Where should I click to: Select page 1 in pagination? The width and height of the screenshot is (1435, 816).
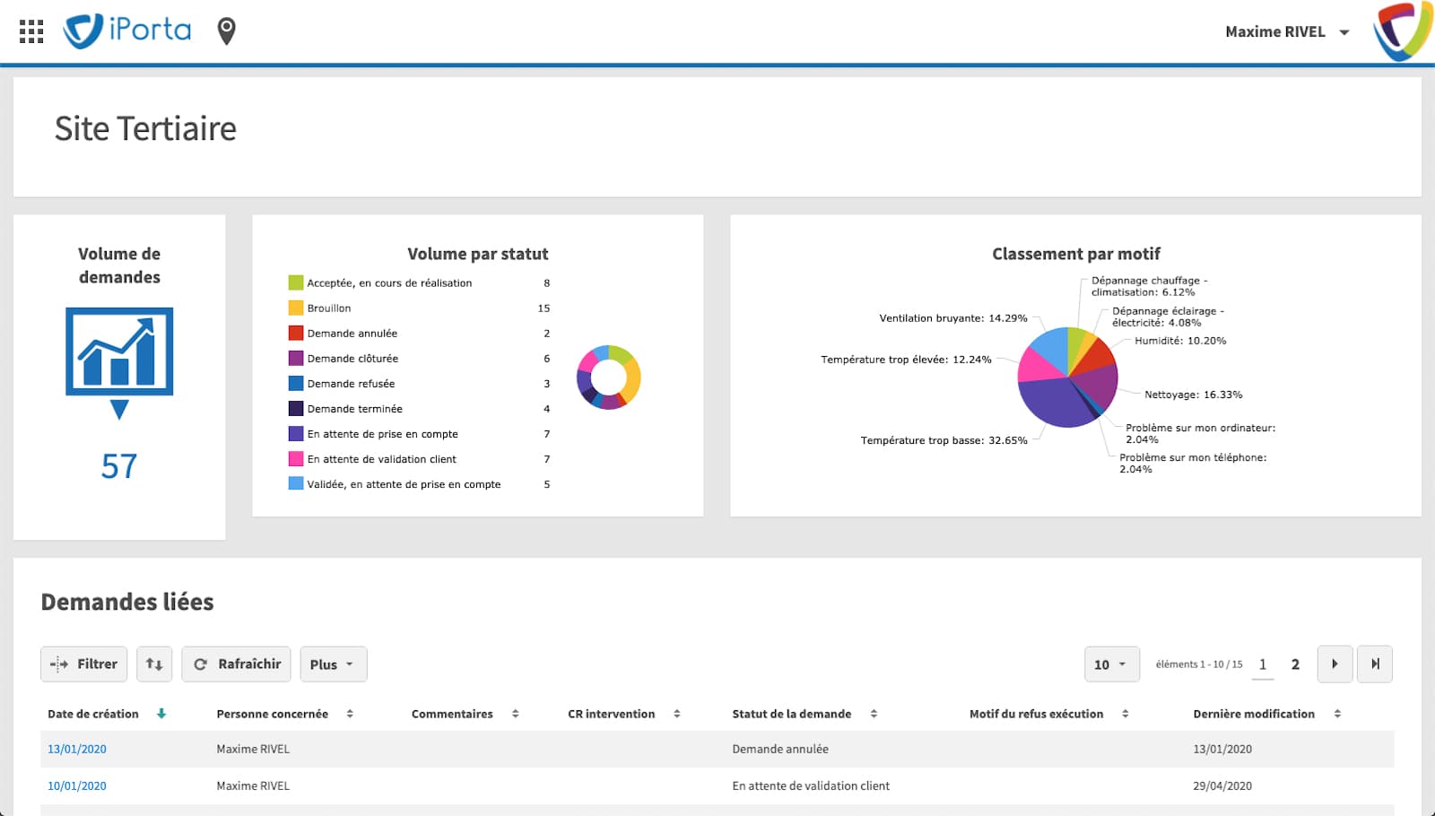point(1263,664)
